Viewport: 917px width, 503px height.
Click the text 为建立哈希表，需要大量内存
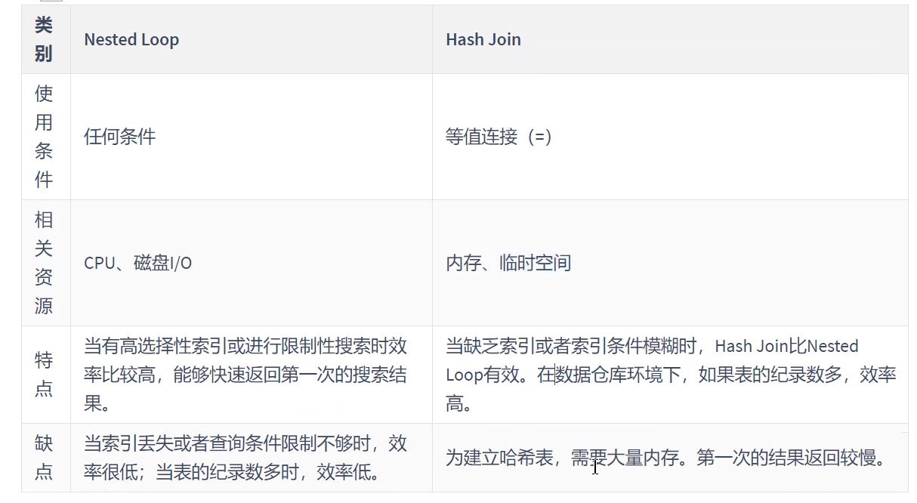click(570, 458)
